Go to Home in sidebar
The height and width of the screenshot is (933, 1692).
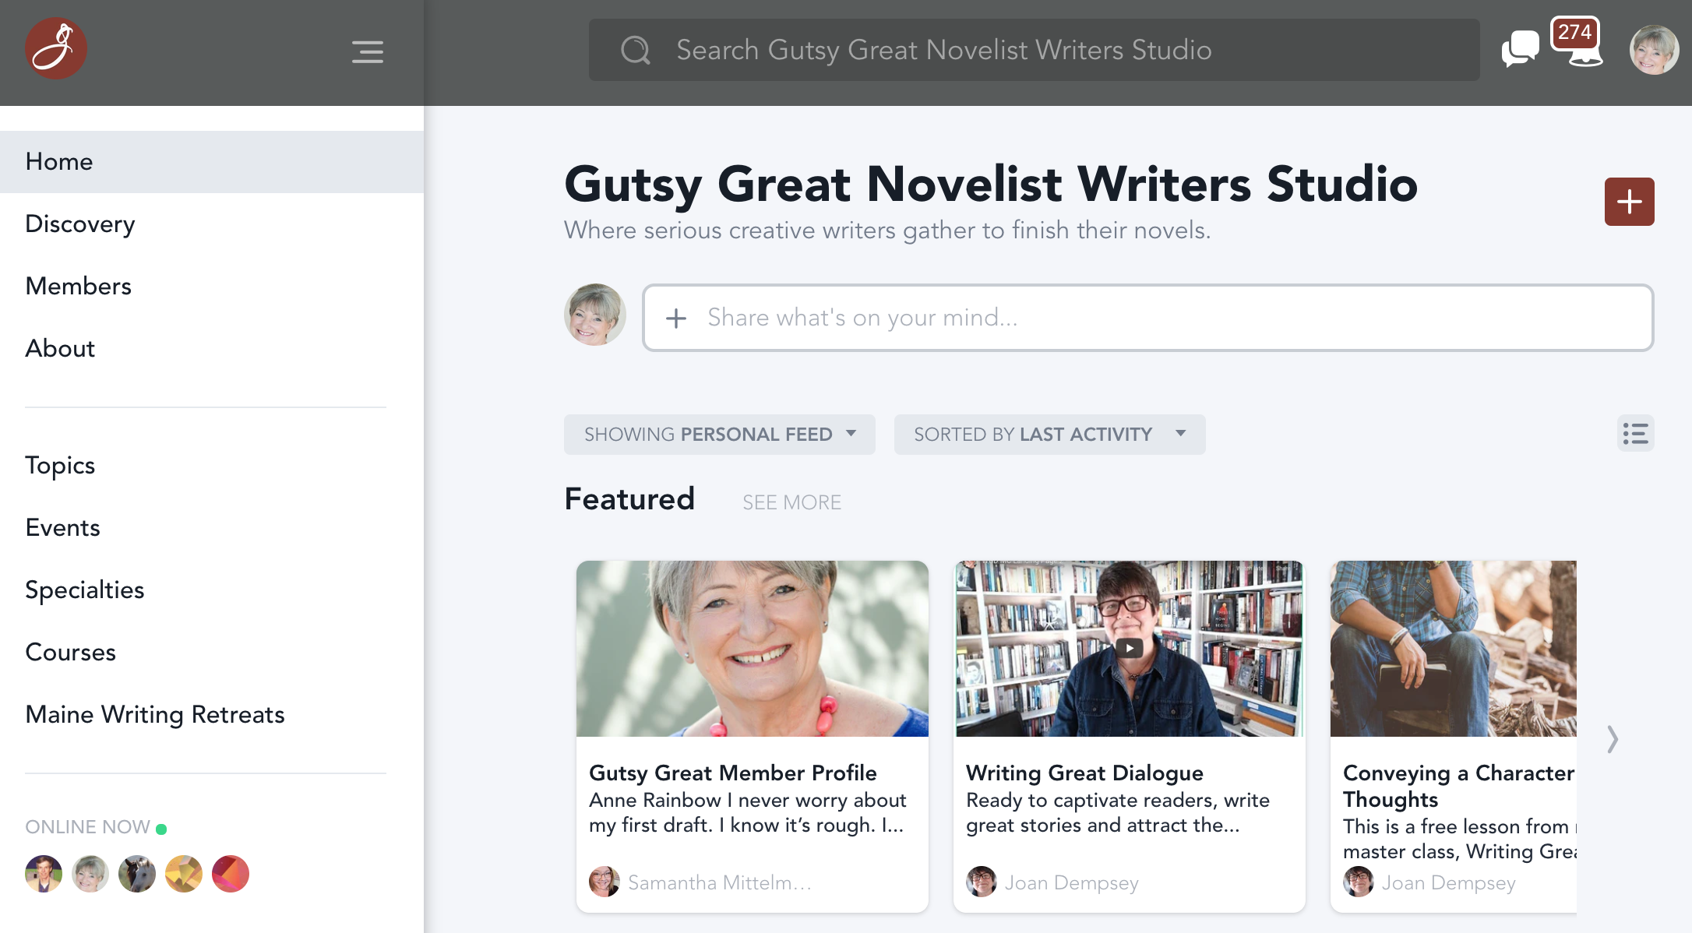(x=212, y=162)
